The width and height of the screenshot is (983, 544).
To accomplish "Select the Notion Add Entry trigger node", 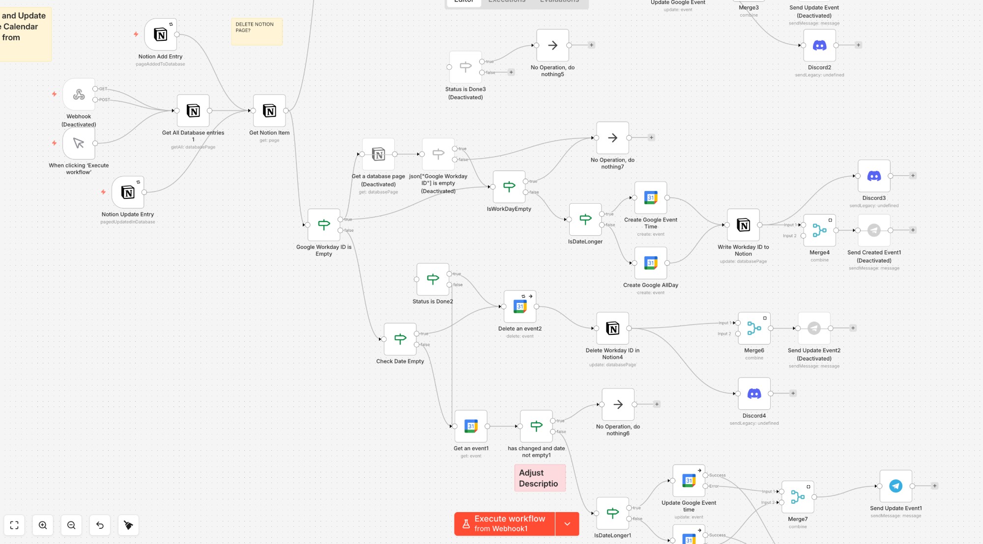I will [160, 34].
